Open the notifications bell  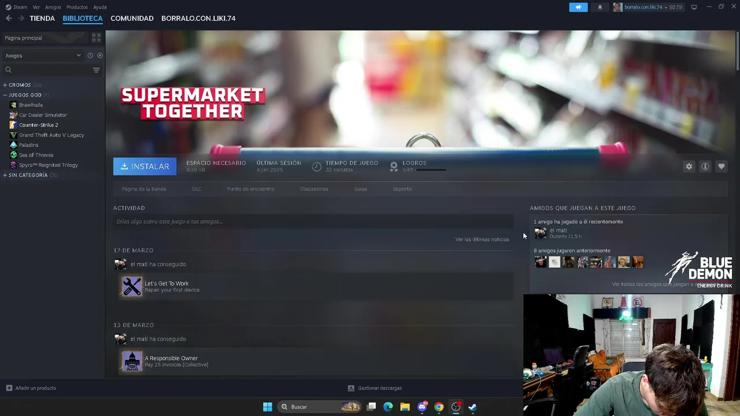[600, 7]
